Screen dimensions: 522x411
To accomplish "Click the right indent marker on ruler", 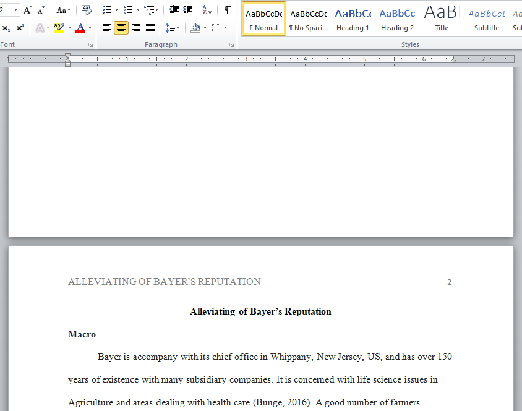I will [x=453, y=60].
